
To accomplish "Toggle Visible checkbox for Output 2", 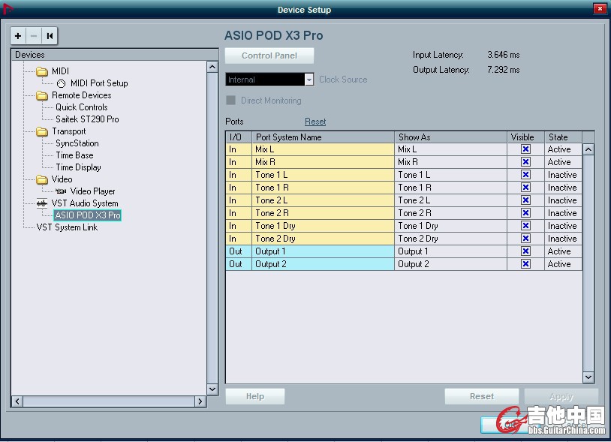I will click(525, 264).
